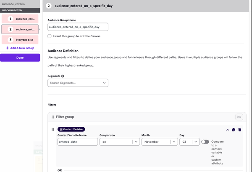The width and height of the screenshot is (252, 172).
Task: Open the Comparison dropdown set to 'on'
Action: [x=119, y=142]
